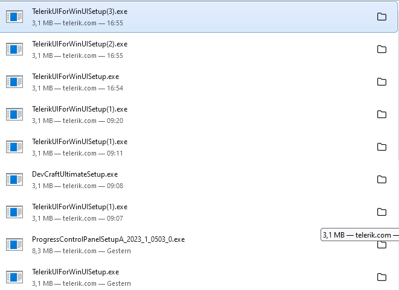
Task: Open folder for TelerikUIForWinUISetup(3).exe
Action: 381,17
